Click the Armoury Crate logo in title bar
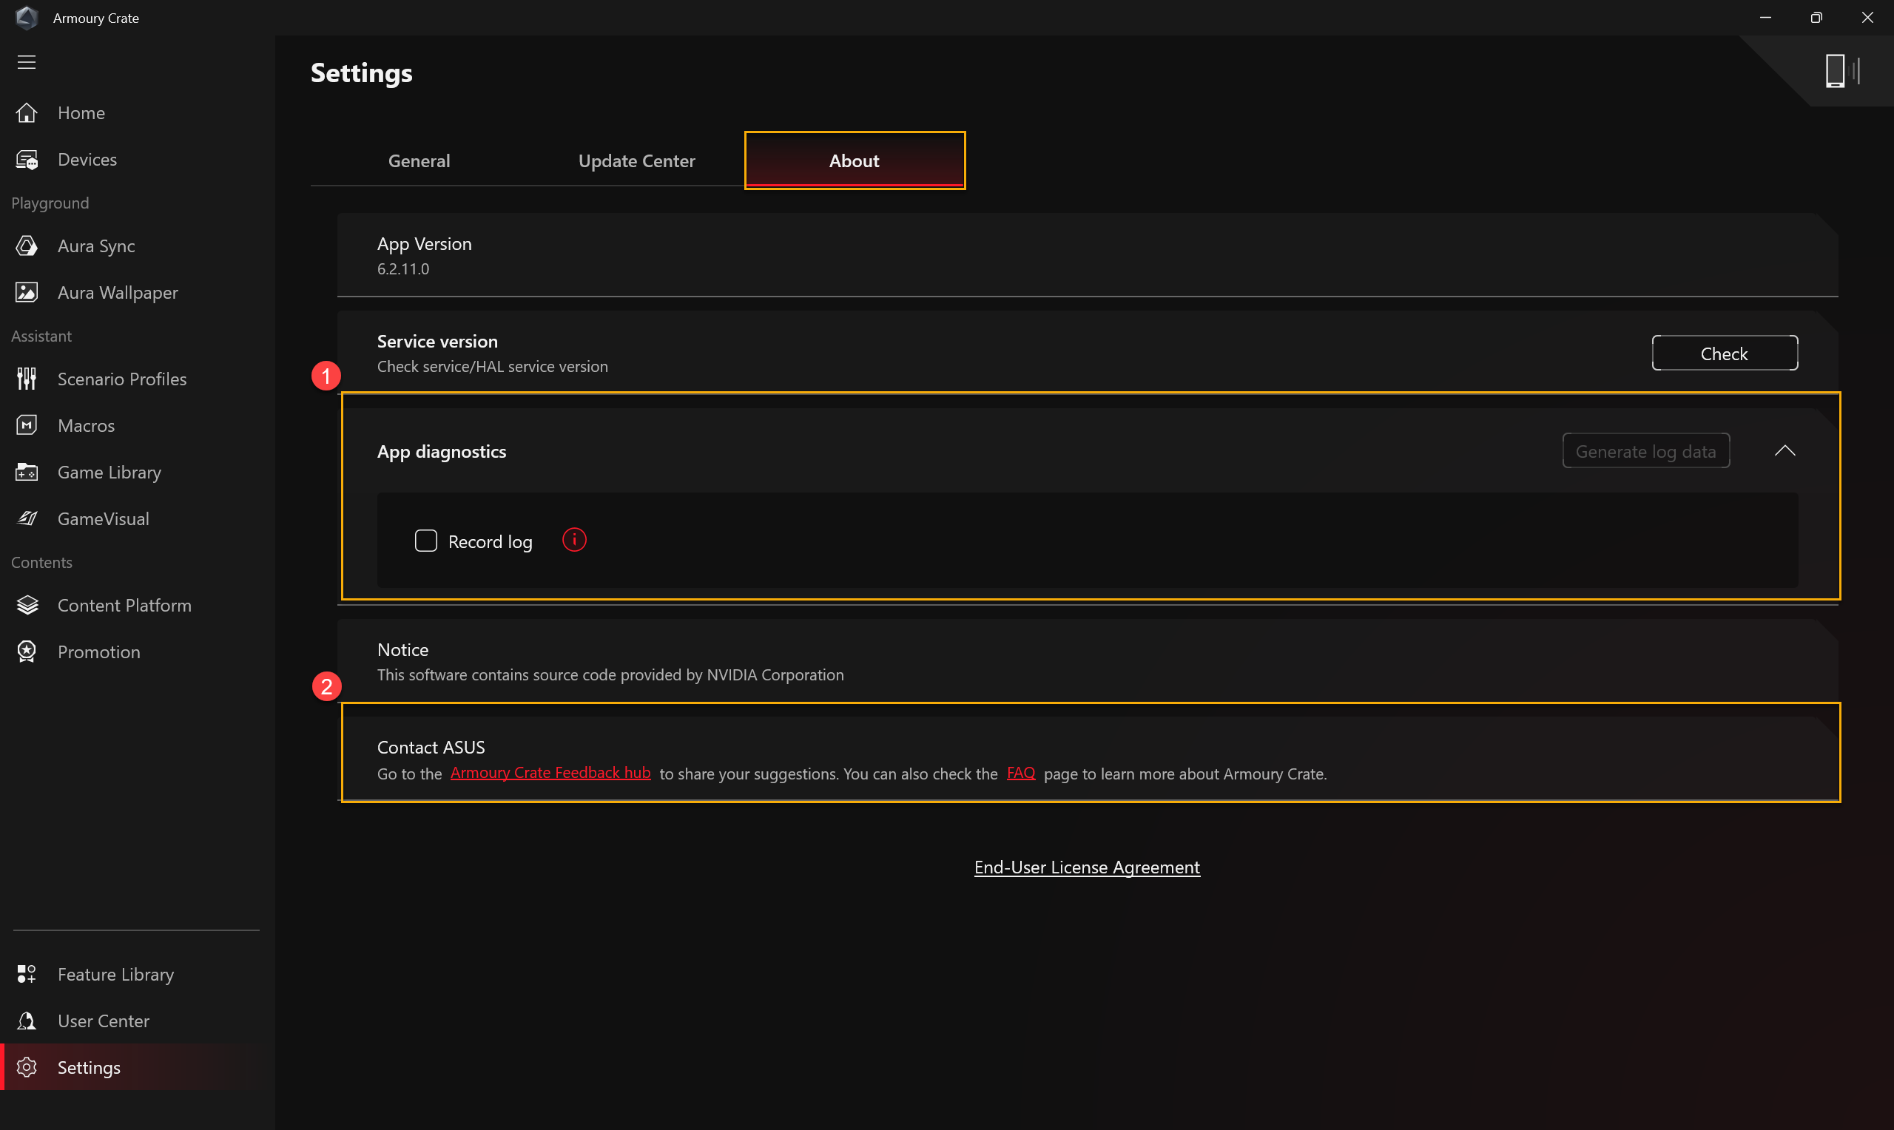This screenshot has height=1130, width=1894. tap(27, 18)
